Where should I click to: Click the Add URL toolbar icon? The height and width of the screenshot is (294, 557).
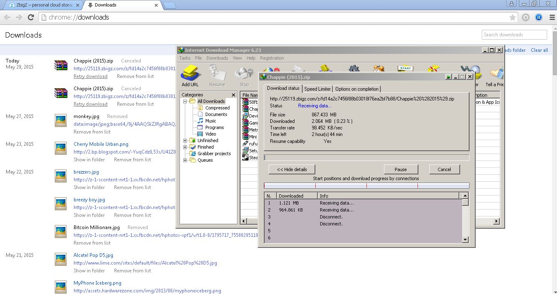tap(190, 73)
